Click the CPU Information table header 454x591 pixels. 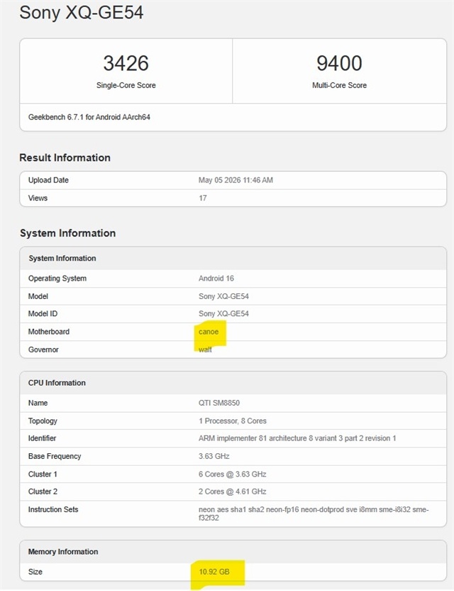(x=57, y=383)
